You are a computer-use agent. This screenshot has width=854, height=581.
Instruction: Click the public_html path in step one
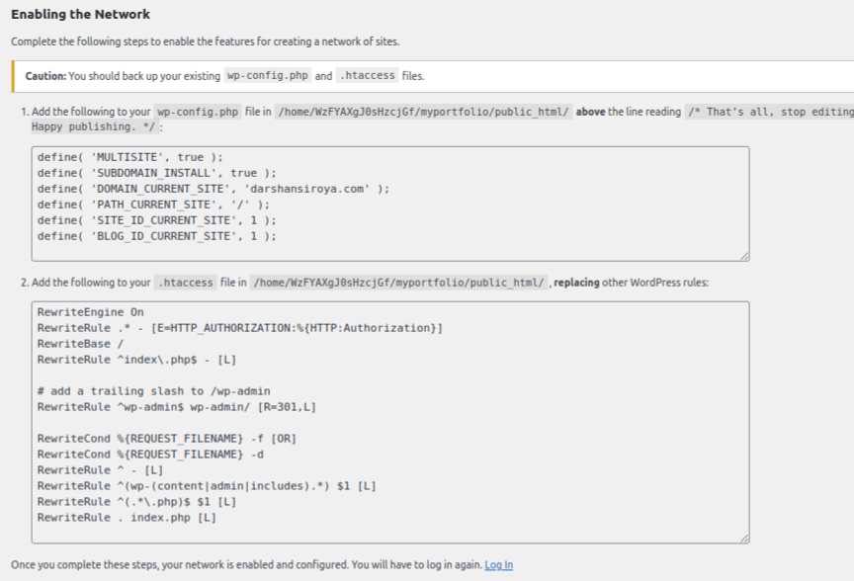click(423, 112)
